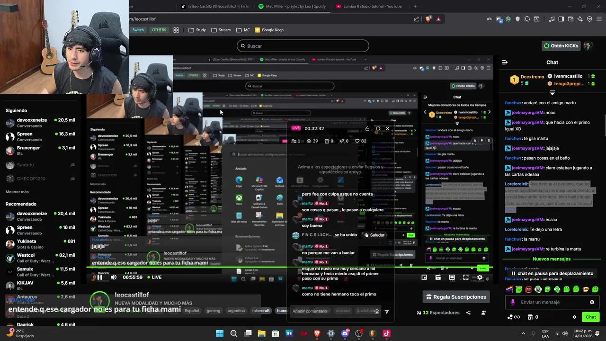The height and width of the screenshot is (341, 606).
Task: Click the 'Enviar un mensaje' chat input
Action: [552, 302]
